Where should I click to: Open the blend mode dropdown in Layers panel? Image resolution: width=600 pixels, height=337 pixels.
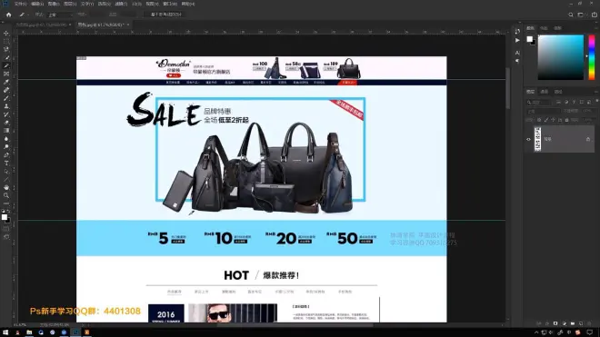click(x=544, y=111)
